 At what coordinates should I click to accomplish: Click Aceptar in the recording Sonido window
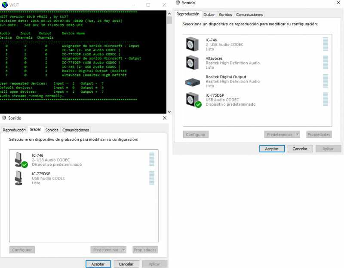tap(98, 264)
